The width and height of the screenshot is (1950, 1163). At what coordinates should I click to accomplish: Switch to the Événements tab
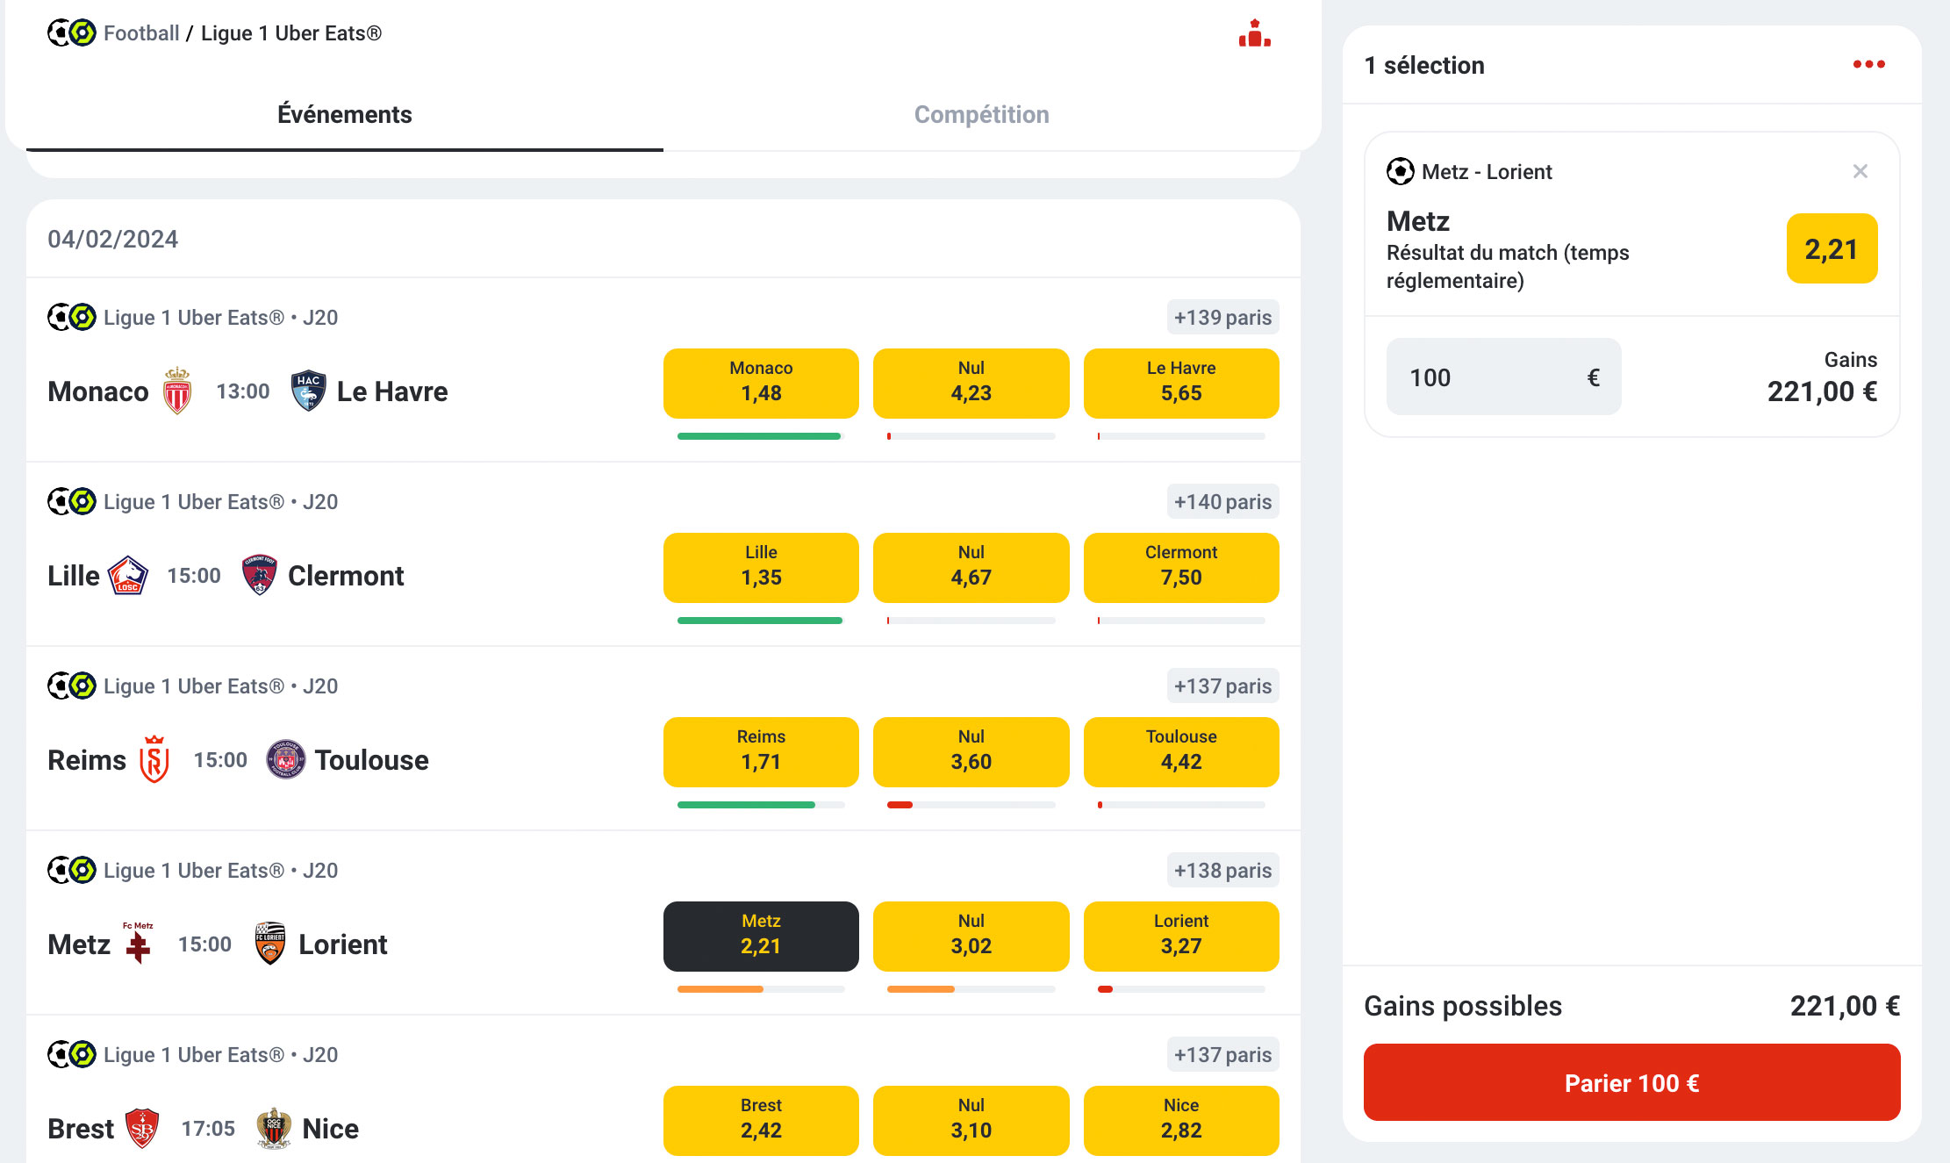[x=345, y=115]
